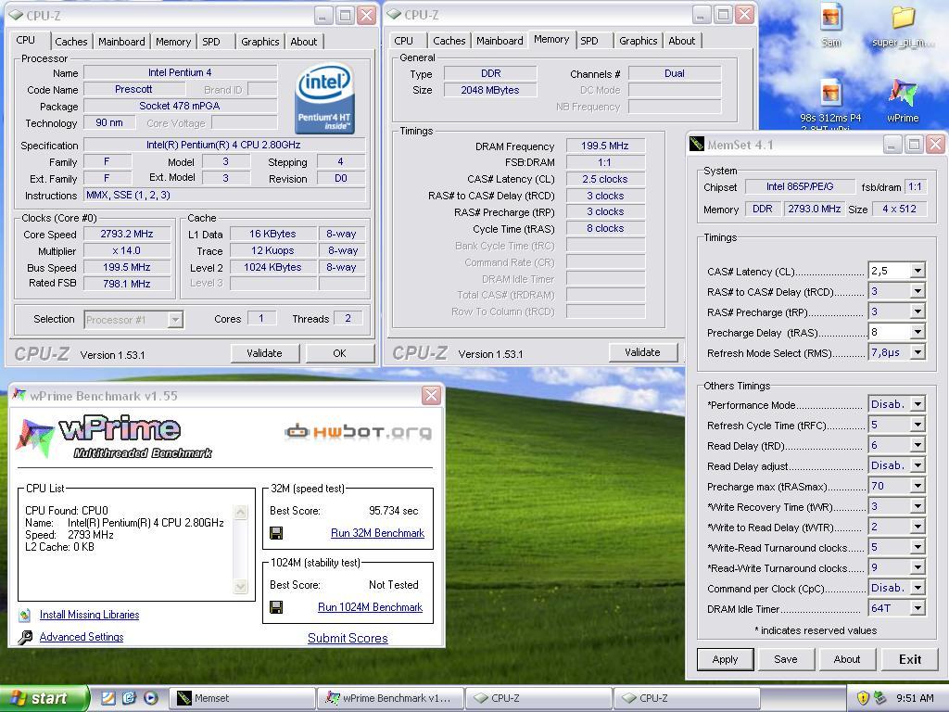Click Validate in the right CPU-Z window
949x712 pixels.
(x=643, y=352)
